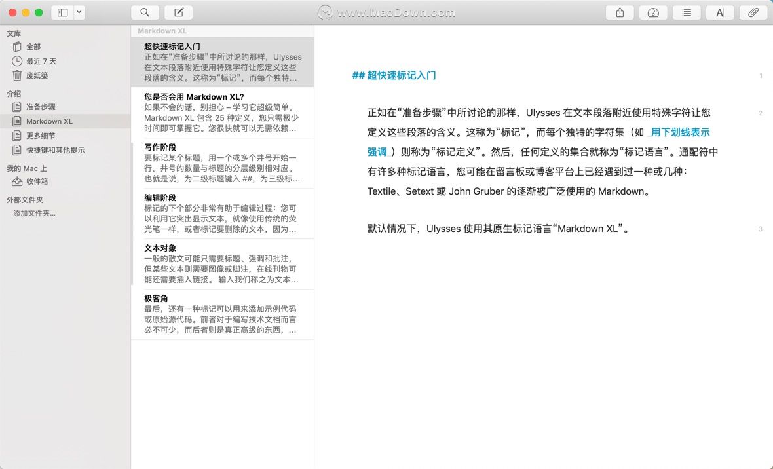Click the clock icon for 最近 7 天

(x=17, y=61)
